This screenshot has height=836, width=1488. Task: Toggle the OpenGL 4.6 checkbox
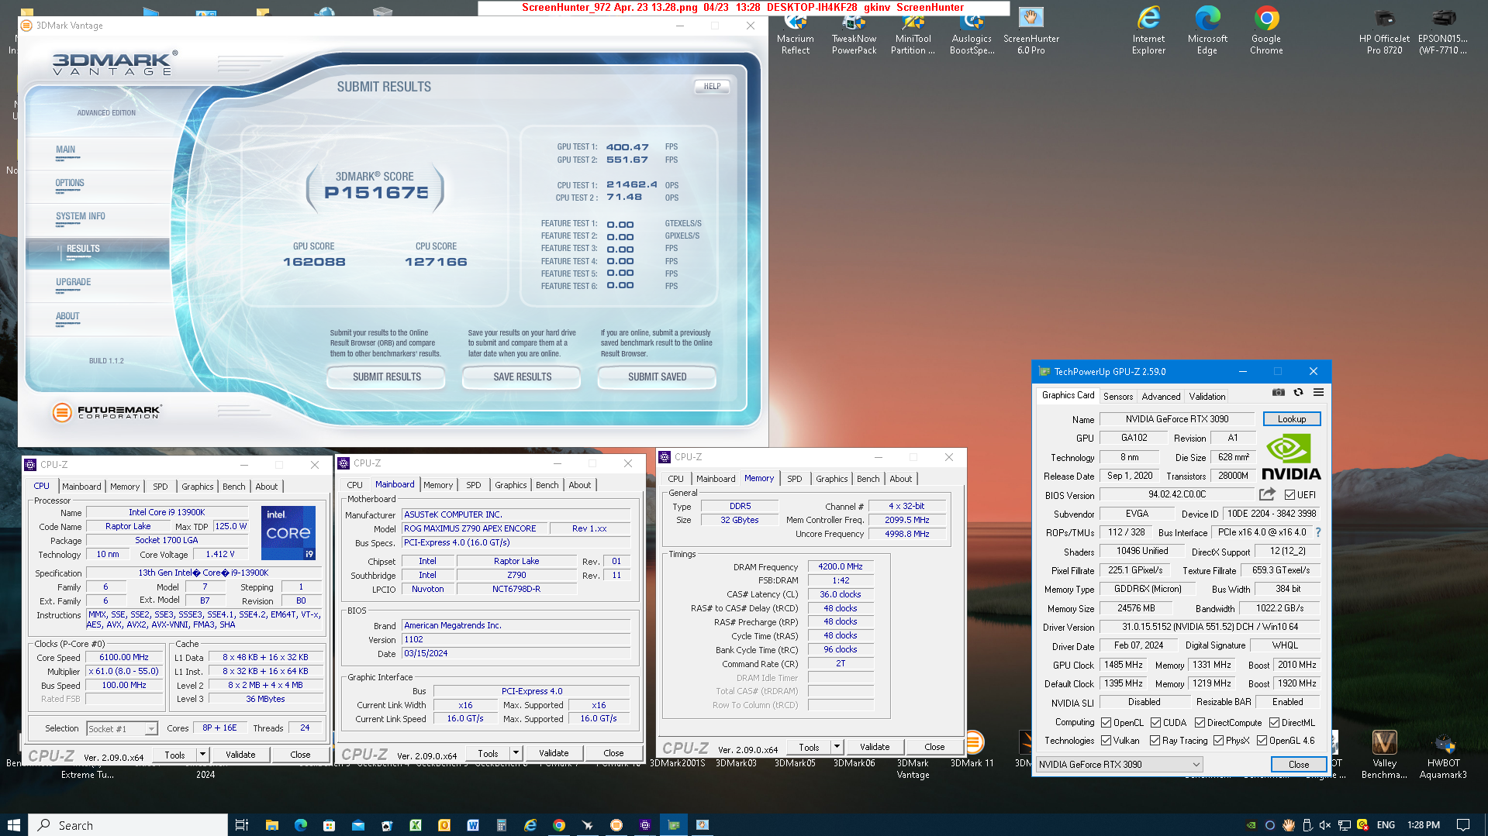(1262, 741)
